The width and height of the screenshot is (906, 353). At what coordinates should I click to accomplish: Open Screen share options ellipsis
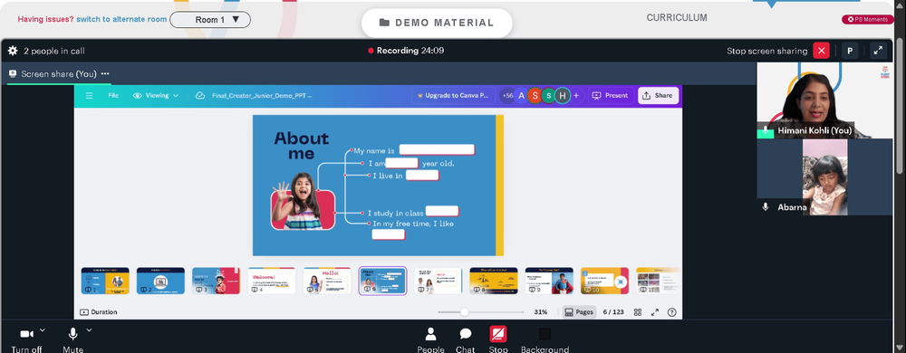(105, 74)
